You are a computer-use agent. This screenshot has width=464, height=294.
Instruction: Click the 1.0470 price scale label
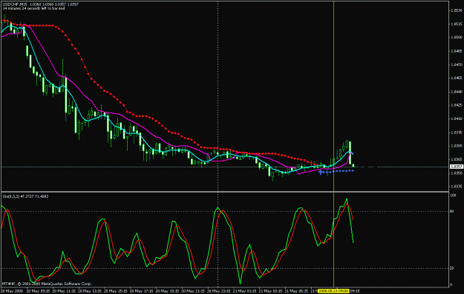(x=457, y=64)
